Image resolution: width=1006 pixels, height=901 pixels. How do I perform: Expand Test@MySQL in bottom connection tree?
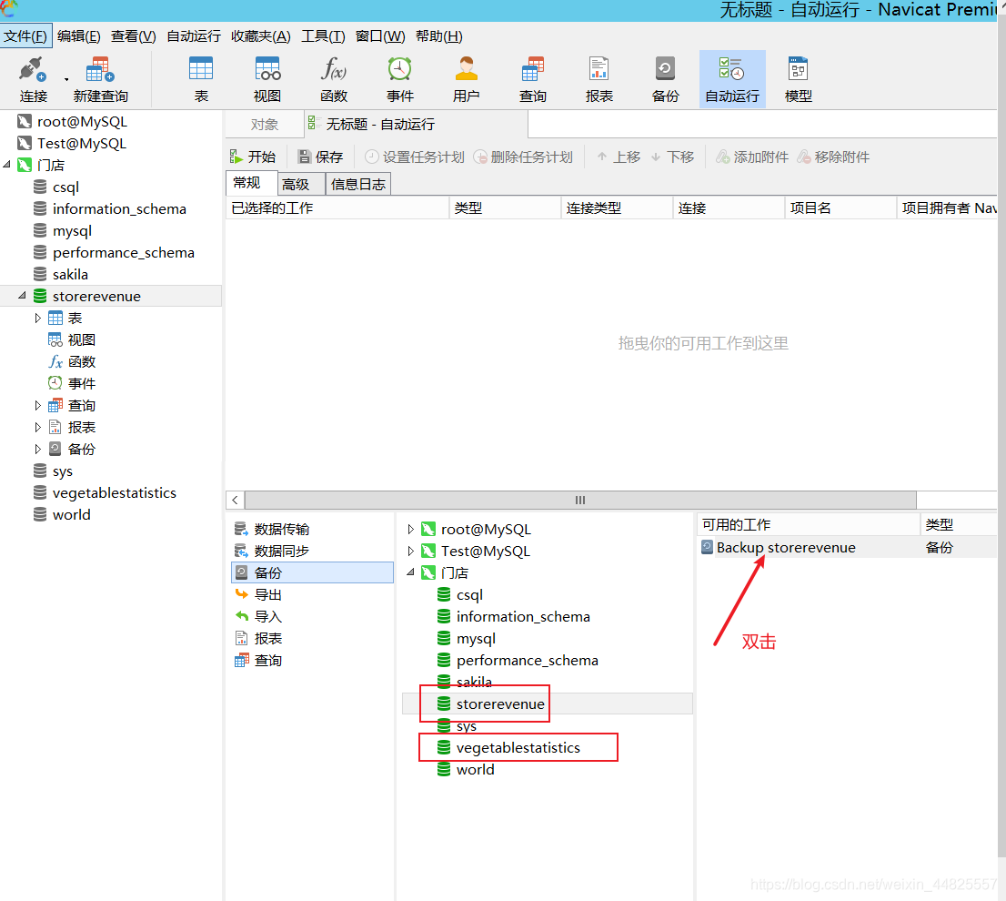tap(410, 552)
